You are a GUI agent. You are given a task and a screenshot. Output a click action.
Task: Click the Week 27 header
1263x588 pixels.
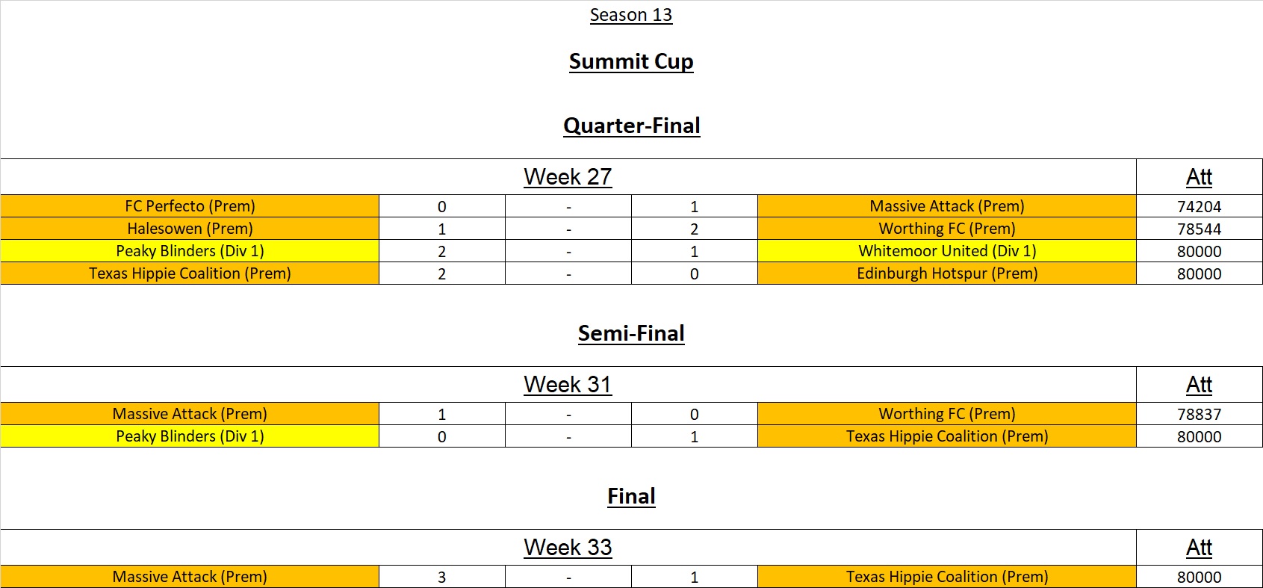click(x=568, y=177)
